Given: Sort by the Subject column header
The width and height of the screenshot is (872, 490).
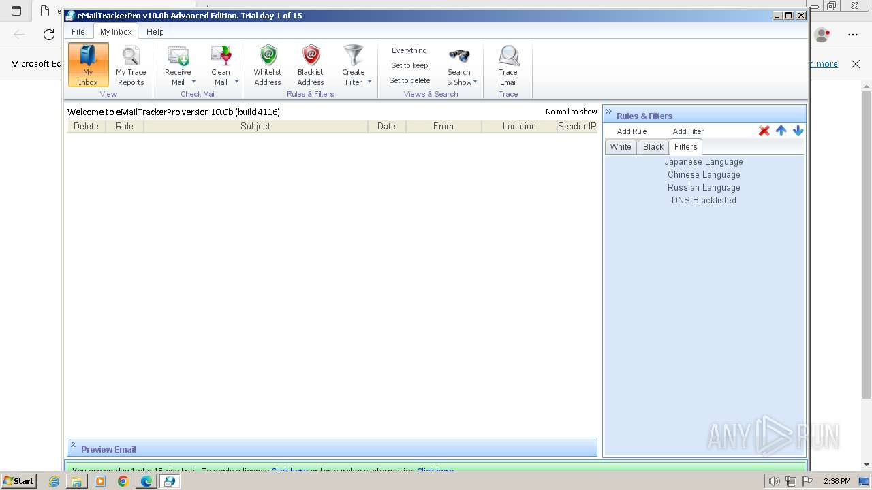Looking at the screenshot, I should point(255,127).
